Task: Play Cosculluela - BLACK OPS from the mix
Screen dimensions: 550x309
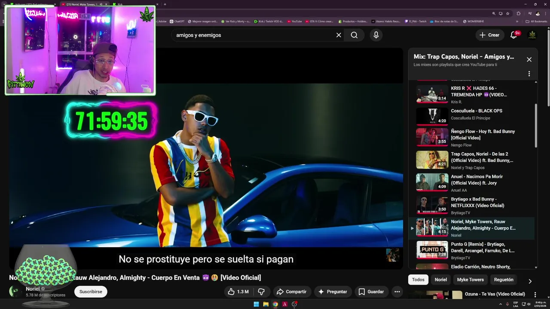Action: click(x=475, y=117)
